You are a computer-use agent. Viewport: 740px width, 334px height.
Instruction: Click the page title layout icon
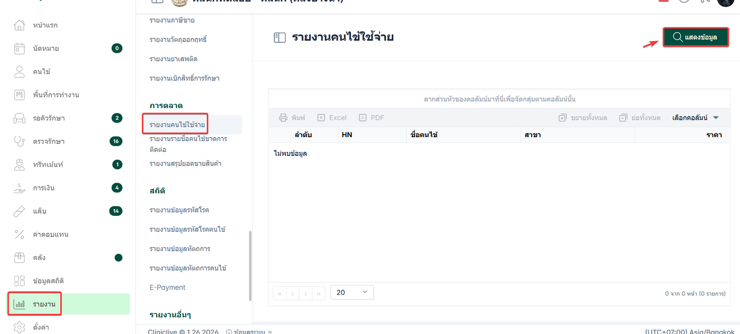coord(280,37)
